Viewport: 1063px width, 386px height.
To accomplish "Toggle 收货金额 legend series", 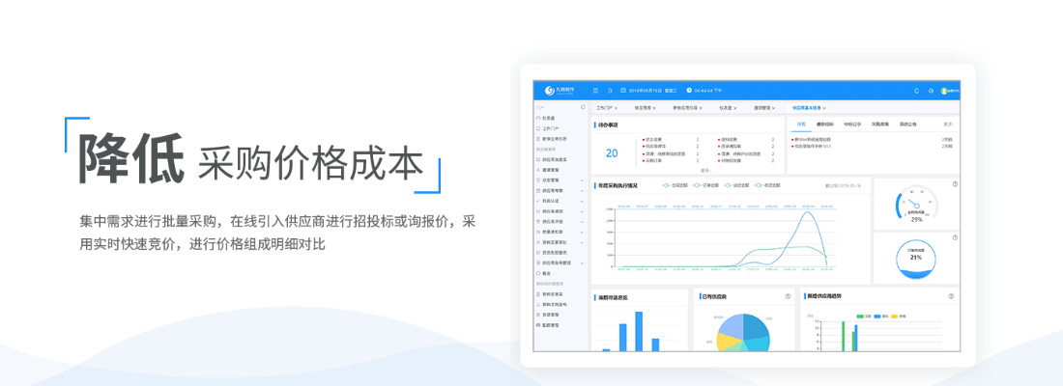I will [767, 185].
